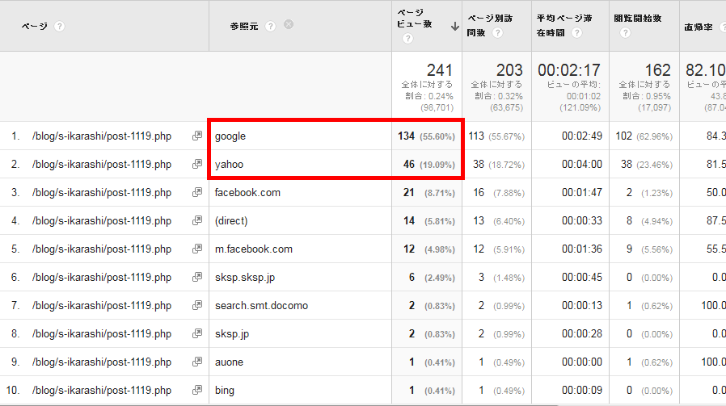
Task: Open the search.smt.docomo referrer entry
Action: click(x=261, y=306)
